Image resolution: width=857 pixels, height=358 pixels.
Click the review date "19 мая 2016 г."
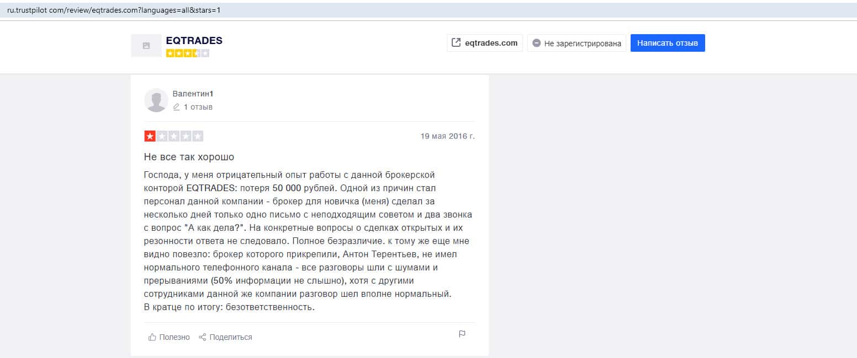click(x=447, y=136)
